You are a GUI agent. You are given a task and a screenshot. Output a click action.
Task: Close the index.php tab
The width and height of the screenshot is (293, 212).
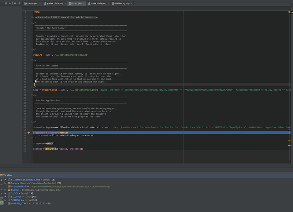coord(84,3)
